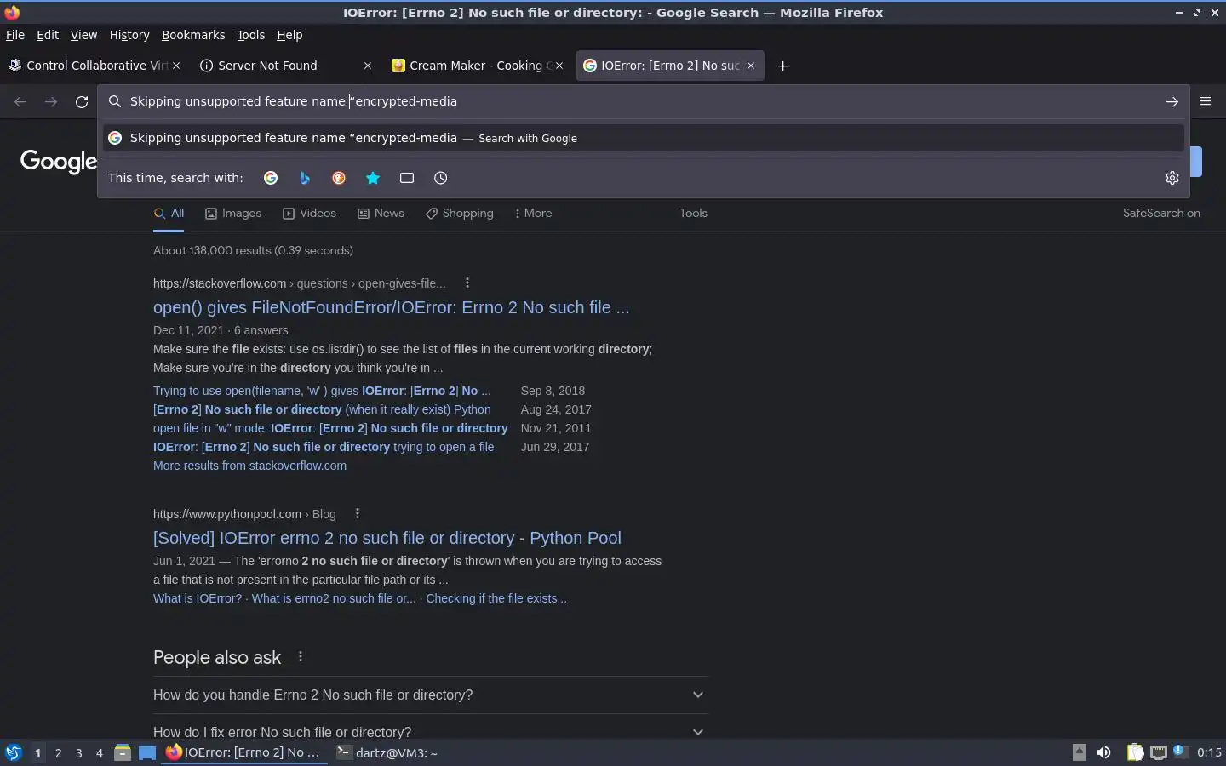Switch to workspace 4
Viewport: 1226px width, 766px height.
click(100, 752)
